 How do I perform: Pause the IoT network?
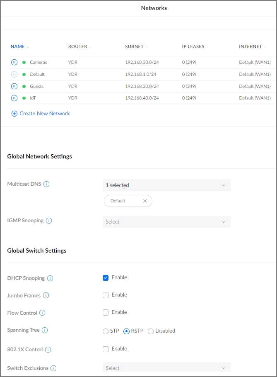[14, 98]
